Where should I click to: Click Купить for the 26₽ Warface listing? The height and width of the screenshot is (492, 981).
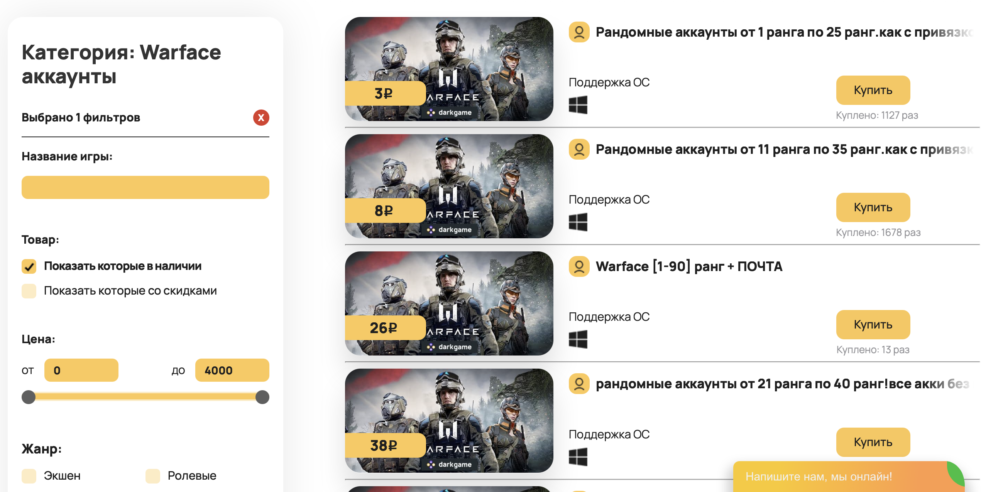coord(873,325)
